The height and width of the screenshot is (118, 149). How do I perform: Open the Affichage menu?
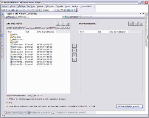(x=21, y=7)
